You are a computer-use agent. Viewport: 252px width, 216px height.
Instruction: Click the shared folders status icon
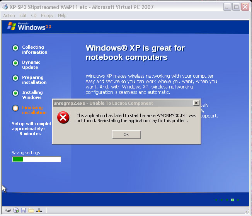(31, 210)
